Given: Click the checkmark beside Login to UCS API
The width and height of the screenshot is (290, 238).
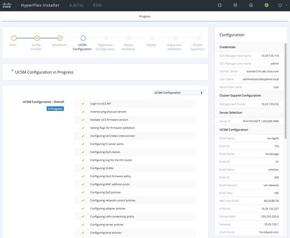Looking at the screenshot, I should (x=83, y=104).
